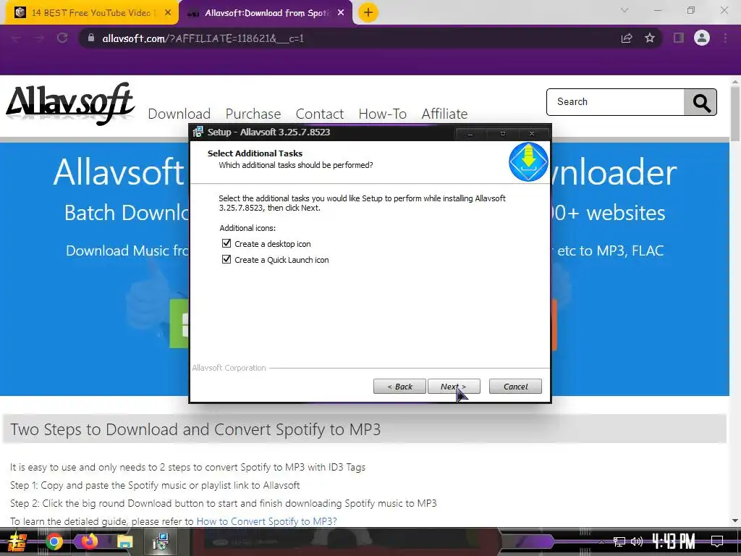The width and height of the screenshot is (741, 556).
Task: Open the volume tray icon
Action: pyautogui.click(x=637, y=542)
